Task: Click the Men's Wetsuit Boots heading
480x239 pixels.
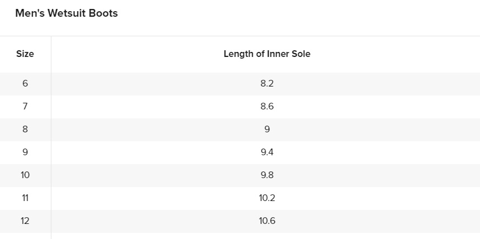Action: click(66, 13)
